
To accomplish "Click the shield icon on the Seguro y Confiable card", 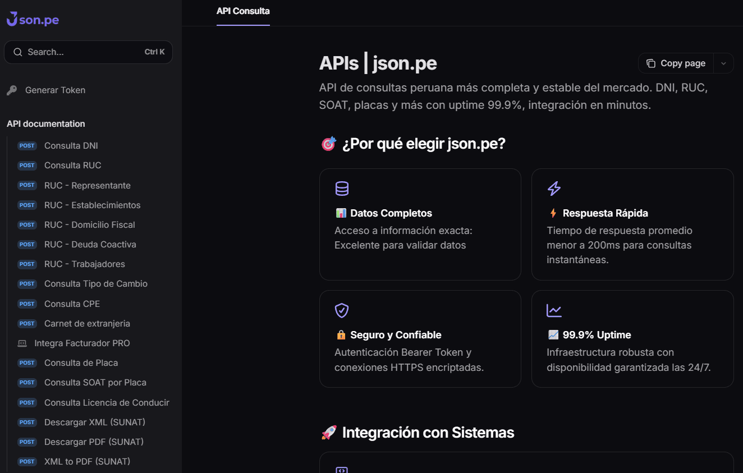I will coord(342,310).
